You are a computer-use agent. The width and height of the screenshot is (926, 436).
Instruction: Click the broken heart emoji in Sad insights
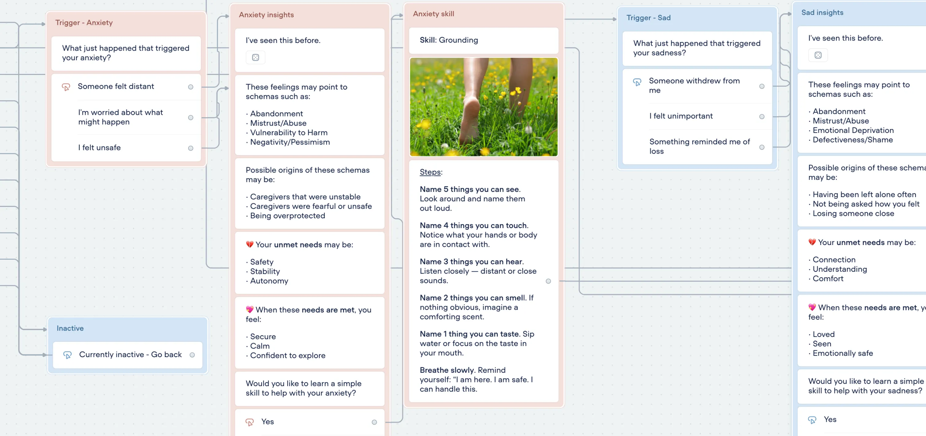click(812, 242)
